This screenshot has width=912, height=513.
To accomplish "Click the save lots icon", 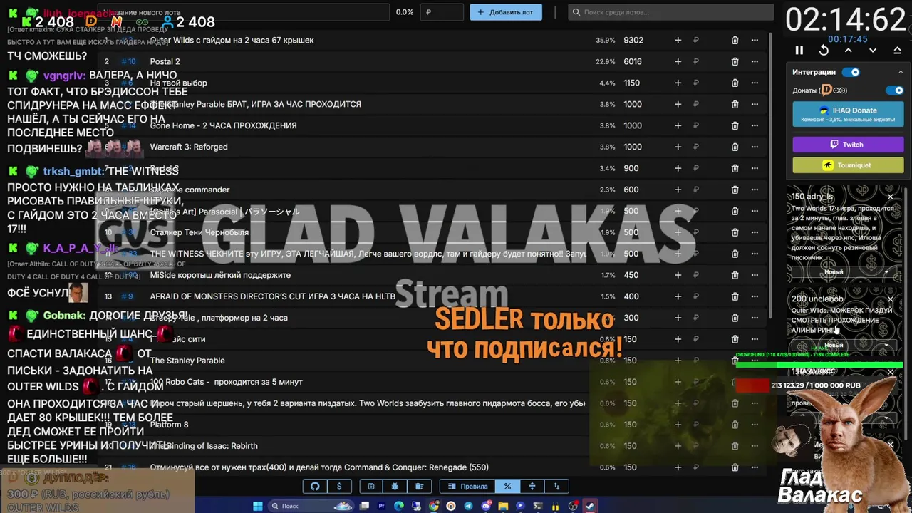I will (370, 487).
